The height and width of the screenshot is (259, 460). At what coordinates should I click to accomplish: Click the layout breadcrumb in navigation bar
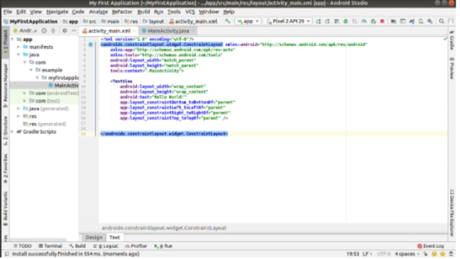(x=153, y=22)
